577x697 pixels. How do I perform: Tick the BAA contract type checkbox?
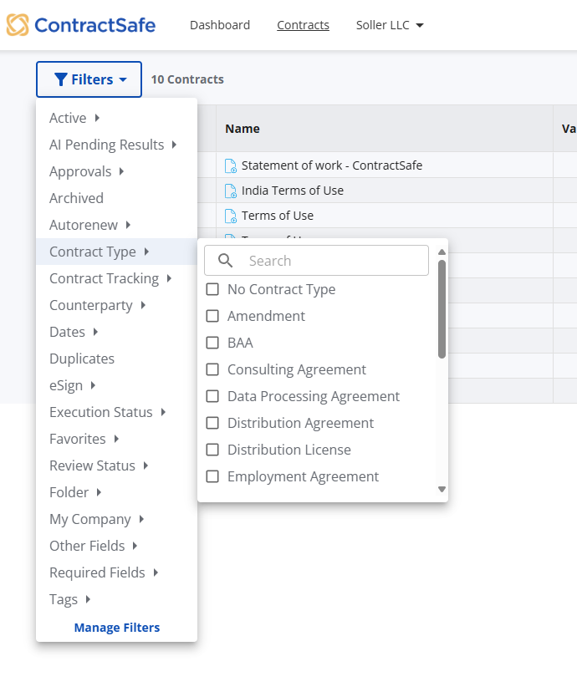point(212,343)
